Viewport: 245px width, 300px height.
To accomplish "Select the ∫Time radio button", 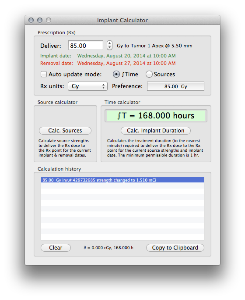I will click(x=116, y=74).
